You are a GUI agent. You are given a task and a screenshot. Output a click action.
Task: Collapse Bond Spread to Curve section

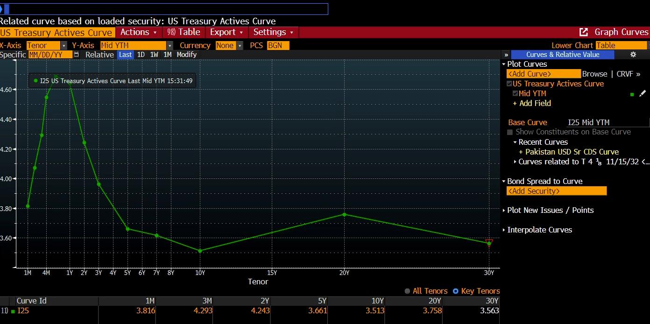pos(504,181)
